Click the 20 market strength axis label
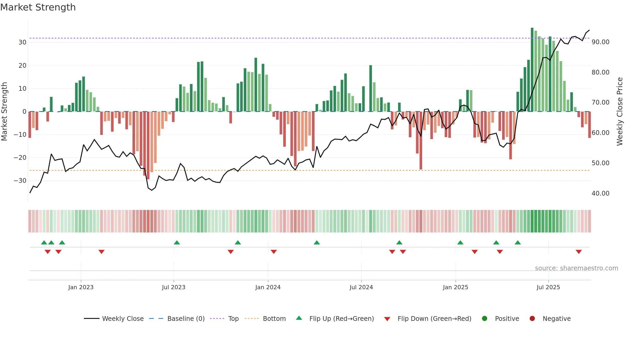Image resolution: width=627 pixels, height=353 pixels. pyautogui.click(x=22, y=66)
